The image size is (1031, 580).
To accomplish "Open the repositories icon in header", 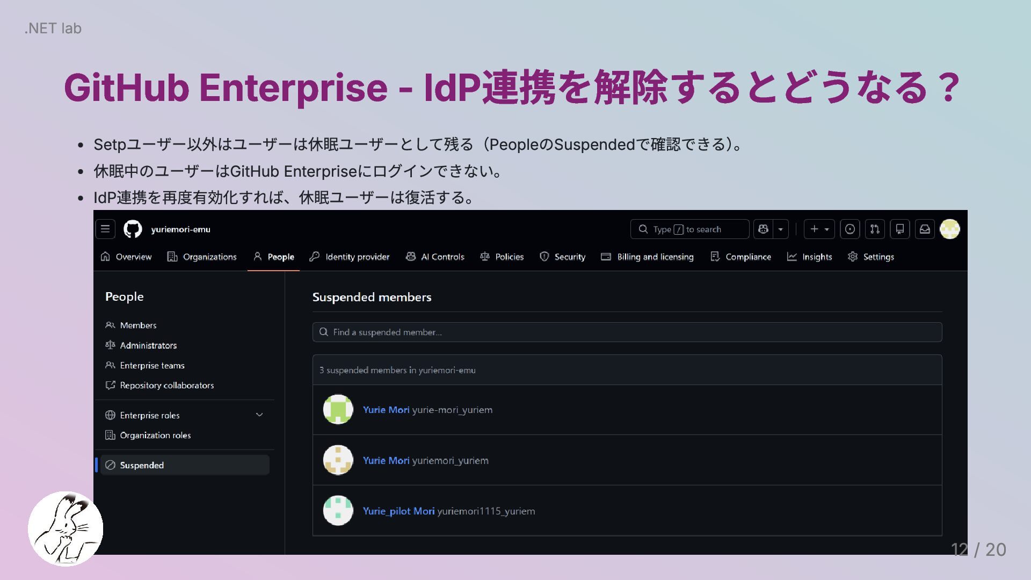I will [x=900, y=229].
